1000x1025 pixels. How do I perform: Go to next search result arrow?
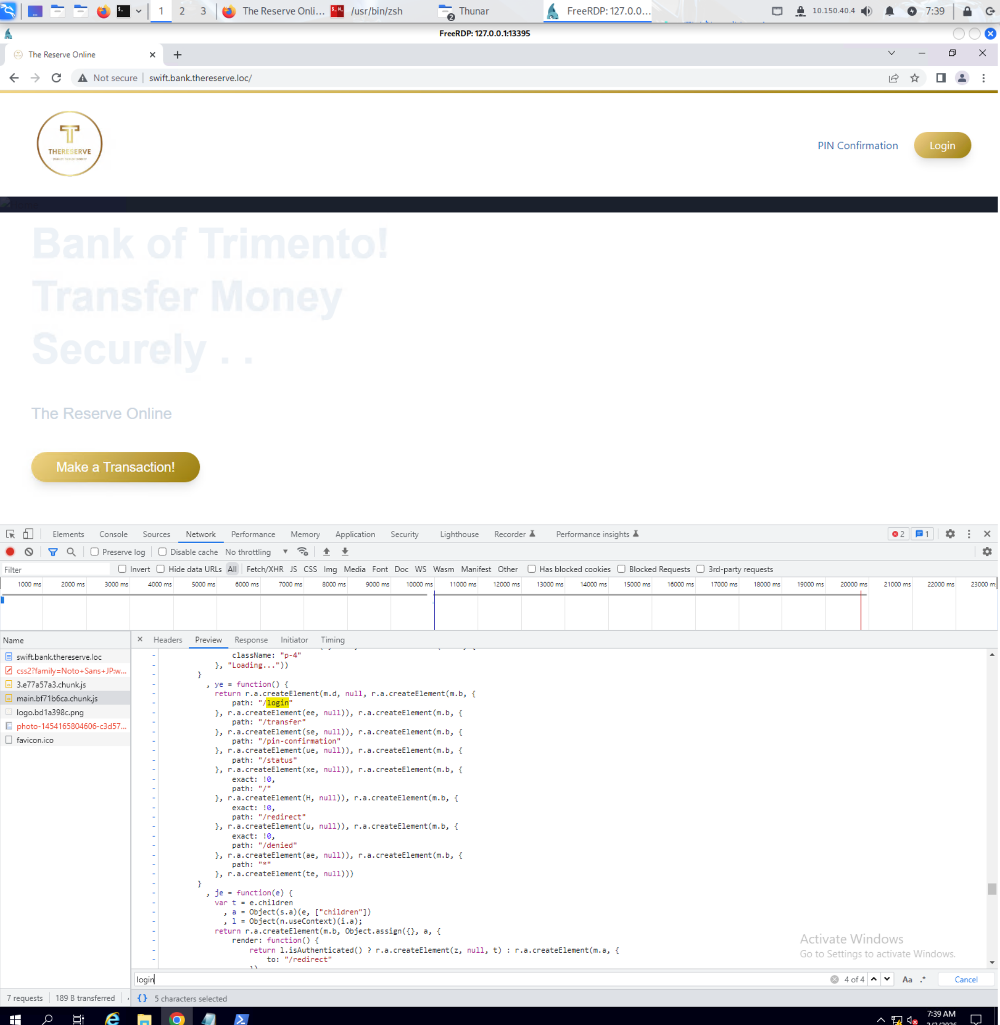tap(887, 979)
